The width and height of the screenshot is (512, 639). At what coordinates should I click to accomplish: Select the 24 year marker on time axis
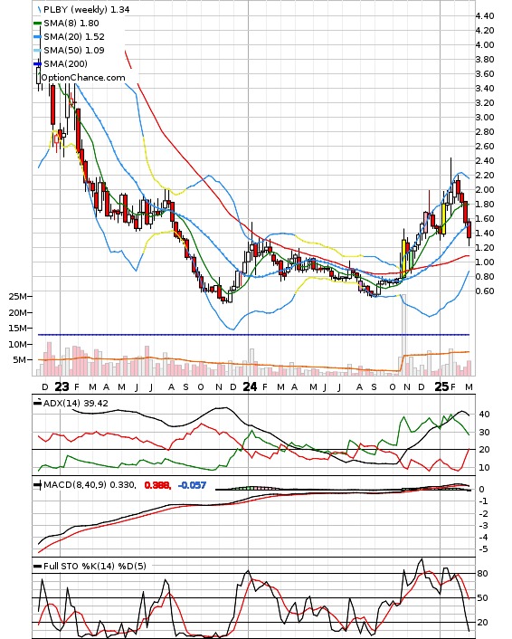tap(250, 386)
